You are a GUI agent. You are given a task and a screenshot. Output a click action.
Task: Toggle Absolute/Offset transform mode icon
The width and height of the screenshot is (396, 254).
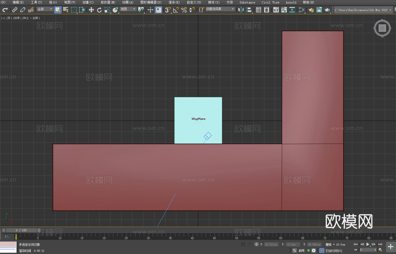coord(257,244)
